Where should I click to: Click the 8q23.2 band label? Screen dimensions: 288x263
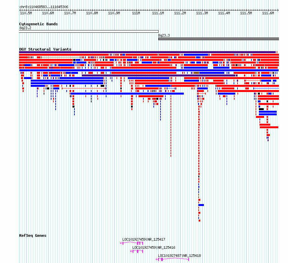tap(25, 28)
